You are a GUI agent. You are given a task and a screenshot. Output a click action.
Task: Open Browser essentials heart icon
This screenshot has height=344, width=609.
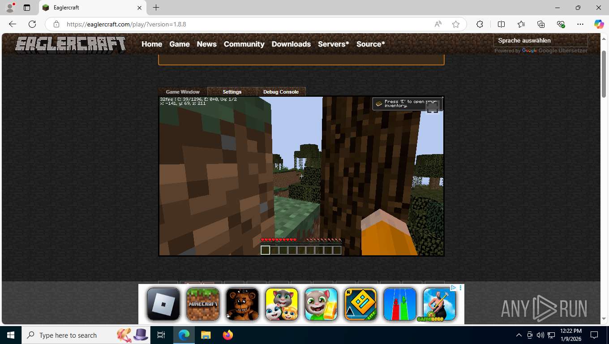pyautogui.click(x=561, y=24)
